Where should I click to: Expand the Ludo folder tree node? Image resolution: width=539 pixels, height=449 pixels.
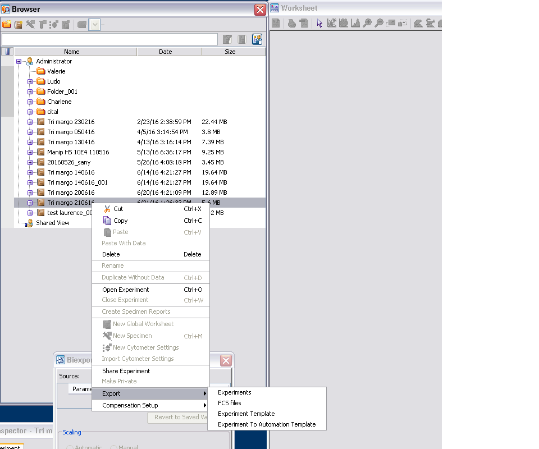30,81
